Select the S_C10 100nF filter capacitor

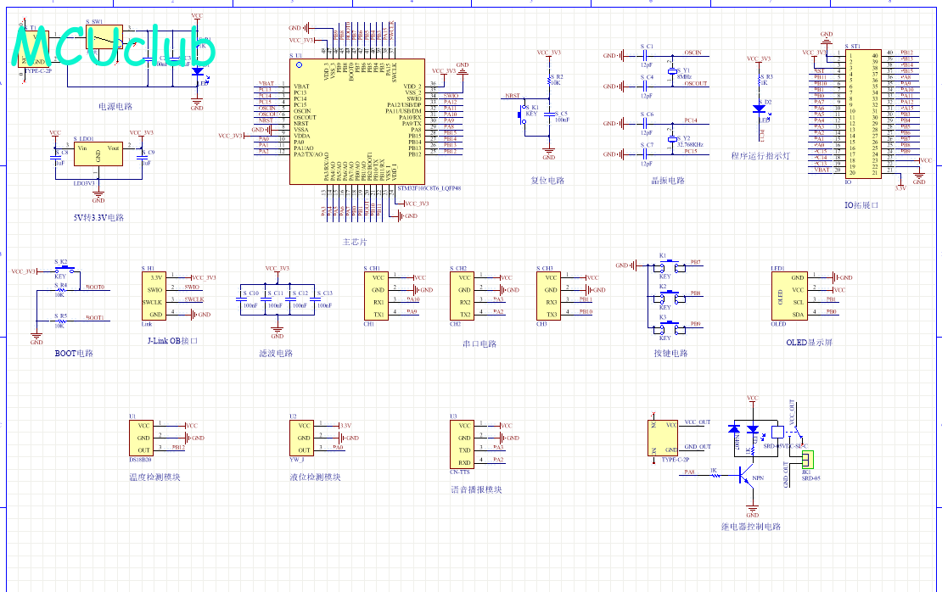(x=242, y=299)
